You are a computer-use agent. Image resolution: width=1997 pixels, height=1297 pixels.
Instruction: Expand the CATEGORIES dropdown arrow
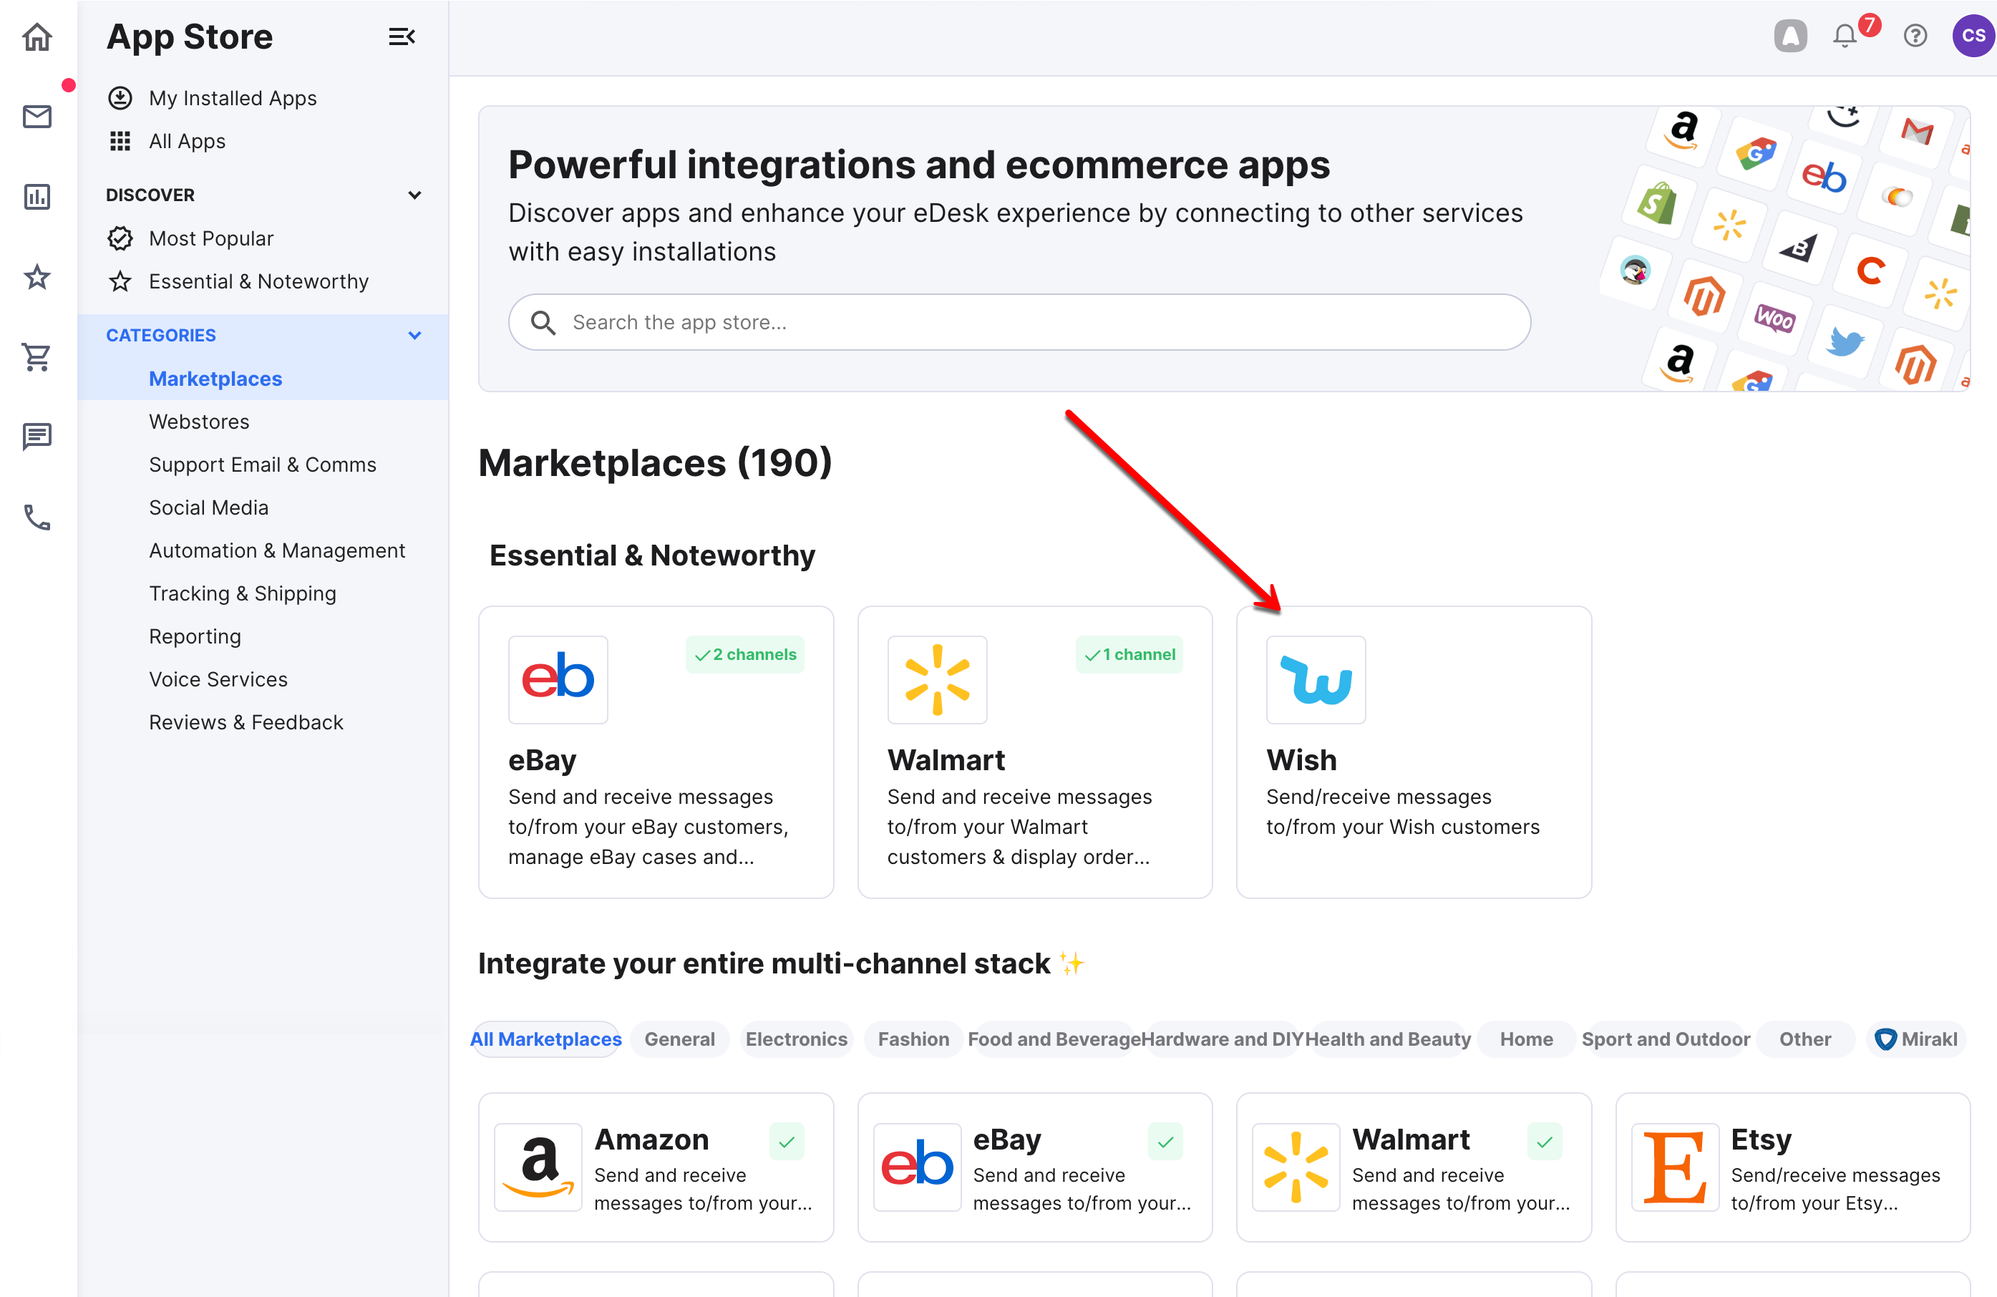(414, 335)
